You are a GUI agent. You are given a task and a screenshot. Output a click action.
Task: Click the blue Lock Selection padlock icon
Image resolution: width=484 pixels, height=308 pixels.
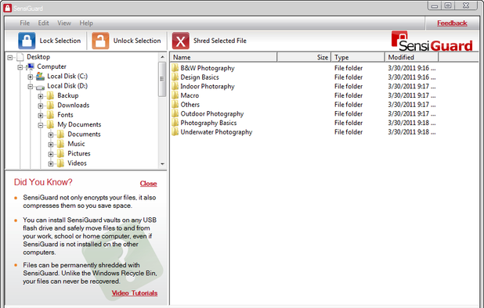point(27,41)
